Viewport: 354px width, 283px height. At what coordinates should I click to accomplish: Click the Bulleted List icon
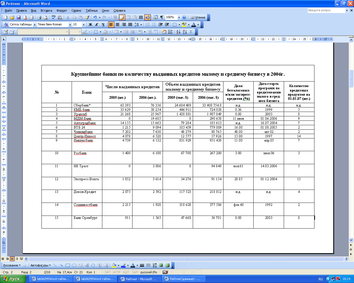(x=154, y=25)
